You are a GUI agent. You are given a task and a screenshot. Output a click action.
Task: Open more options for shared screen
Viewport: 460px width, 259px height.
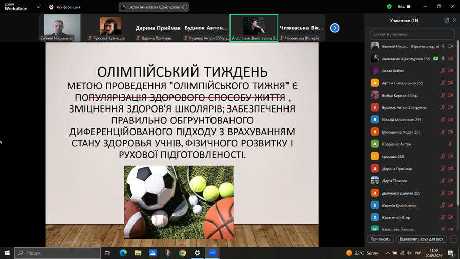[185, 7]
